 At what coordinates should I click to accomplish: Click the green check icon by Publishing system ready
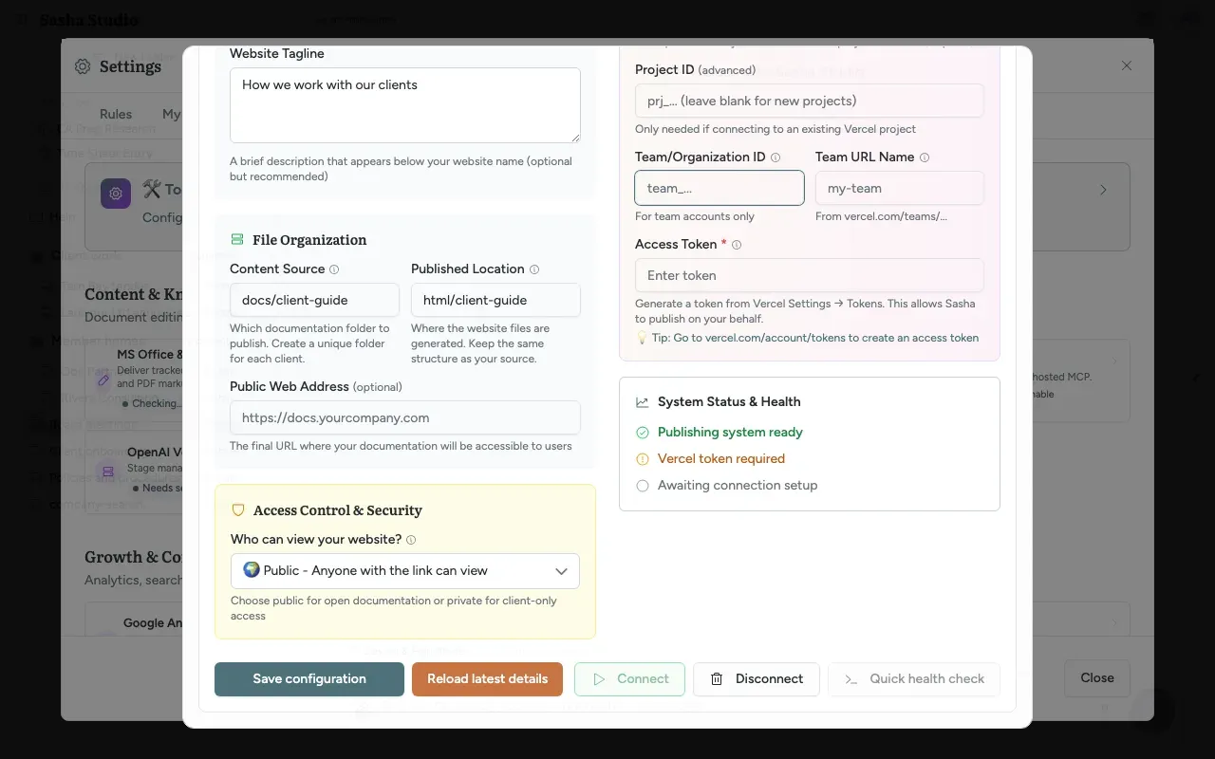tap(643, 433)
